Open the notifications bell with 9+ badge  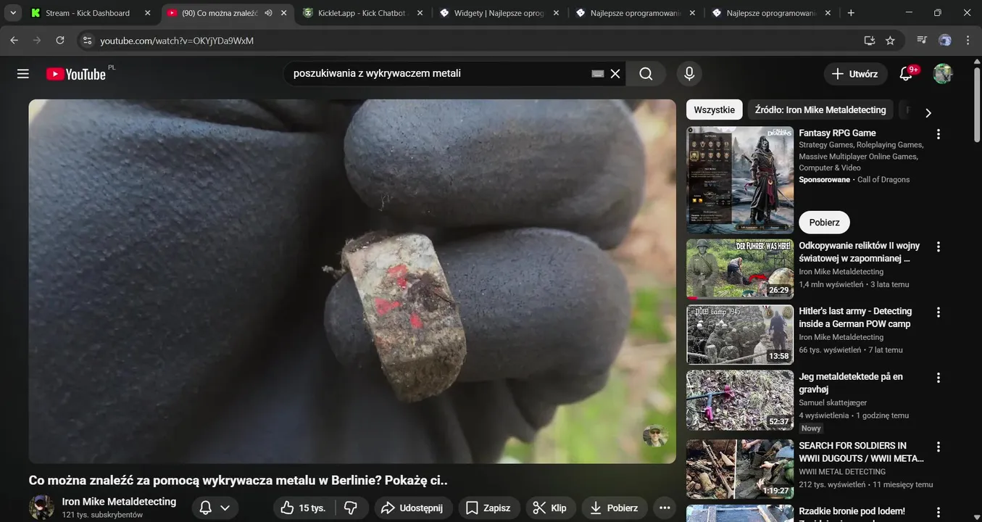point(906,73)
